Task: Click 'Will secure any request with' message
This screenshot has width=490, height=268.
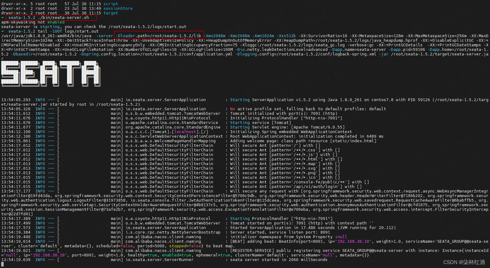Action: [x=264, y=191]
